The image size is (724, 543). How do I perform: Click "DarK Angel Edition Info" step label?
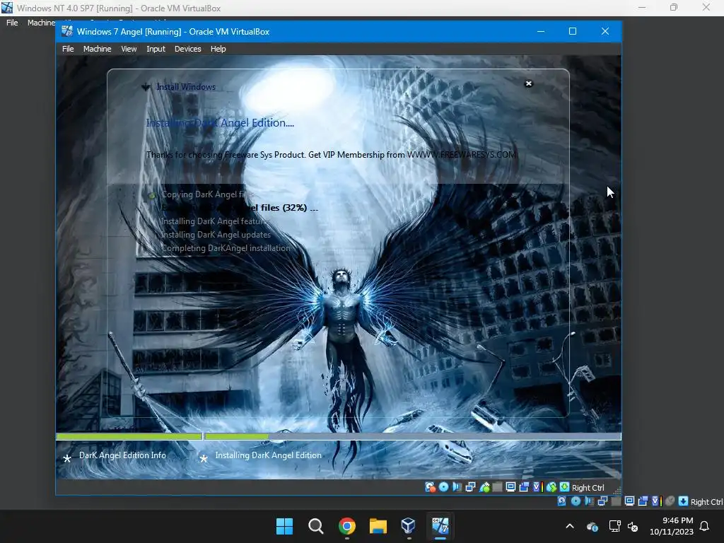pyautogui.click(x=122, y=455)
